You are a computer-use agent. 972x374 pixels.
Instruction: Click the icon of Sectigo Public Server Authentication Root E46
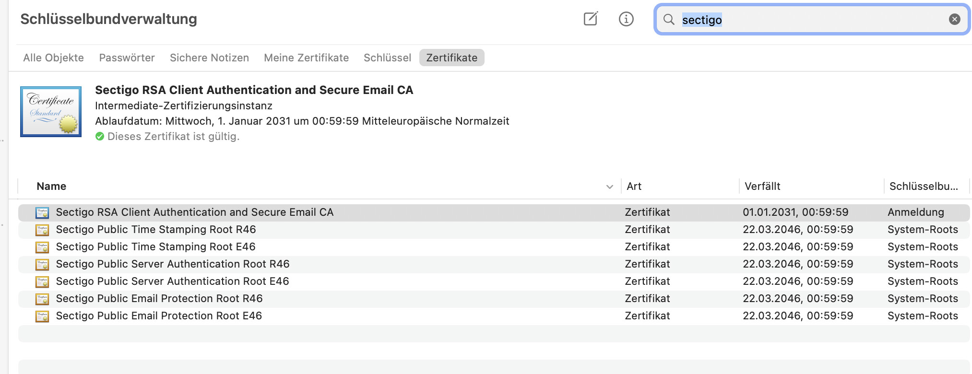[x=42, y=281]
